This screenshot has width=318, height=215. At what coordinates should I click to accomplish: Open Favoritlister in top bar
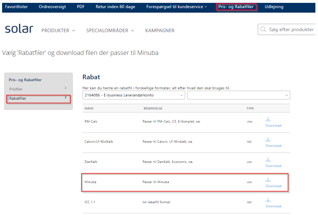[x=16, y=7]
